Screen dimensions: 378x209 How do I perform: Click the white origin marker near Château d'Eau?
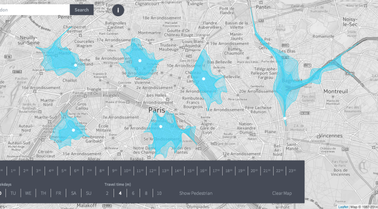pyautogui.click(x=204, y=79)
